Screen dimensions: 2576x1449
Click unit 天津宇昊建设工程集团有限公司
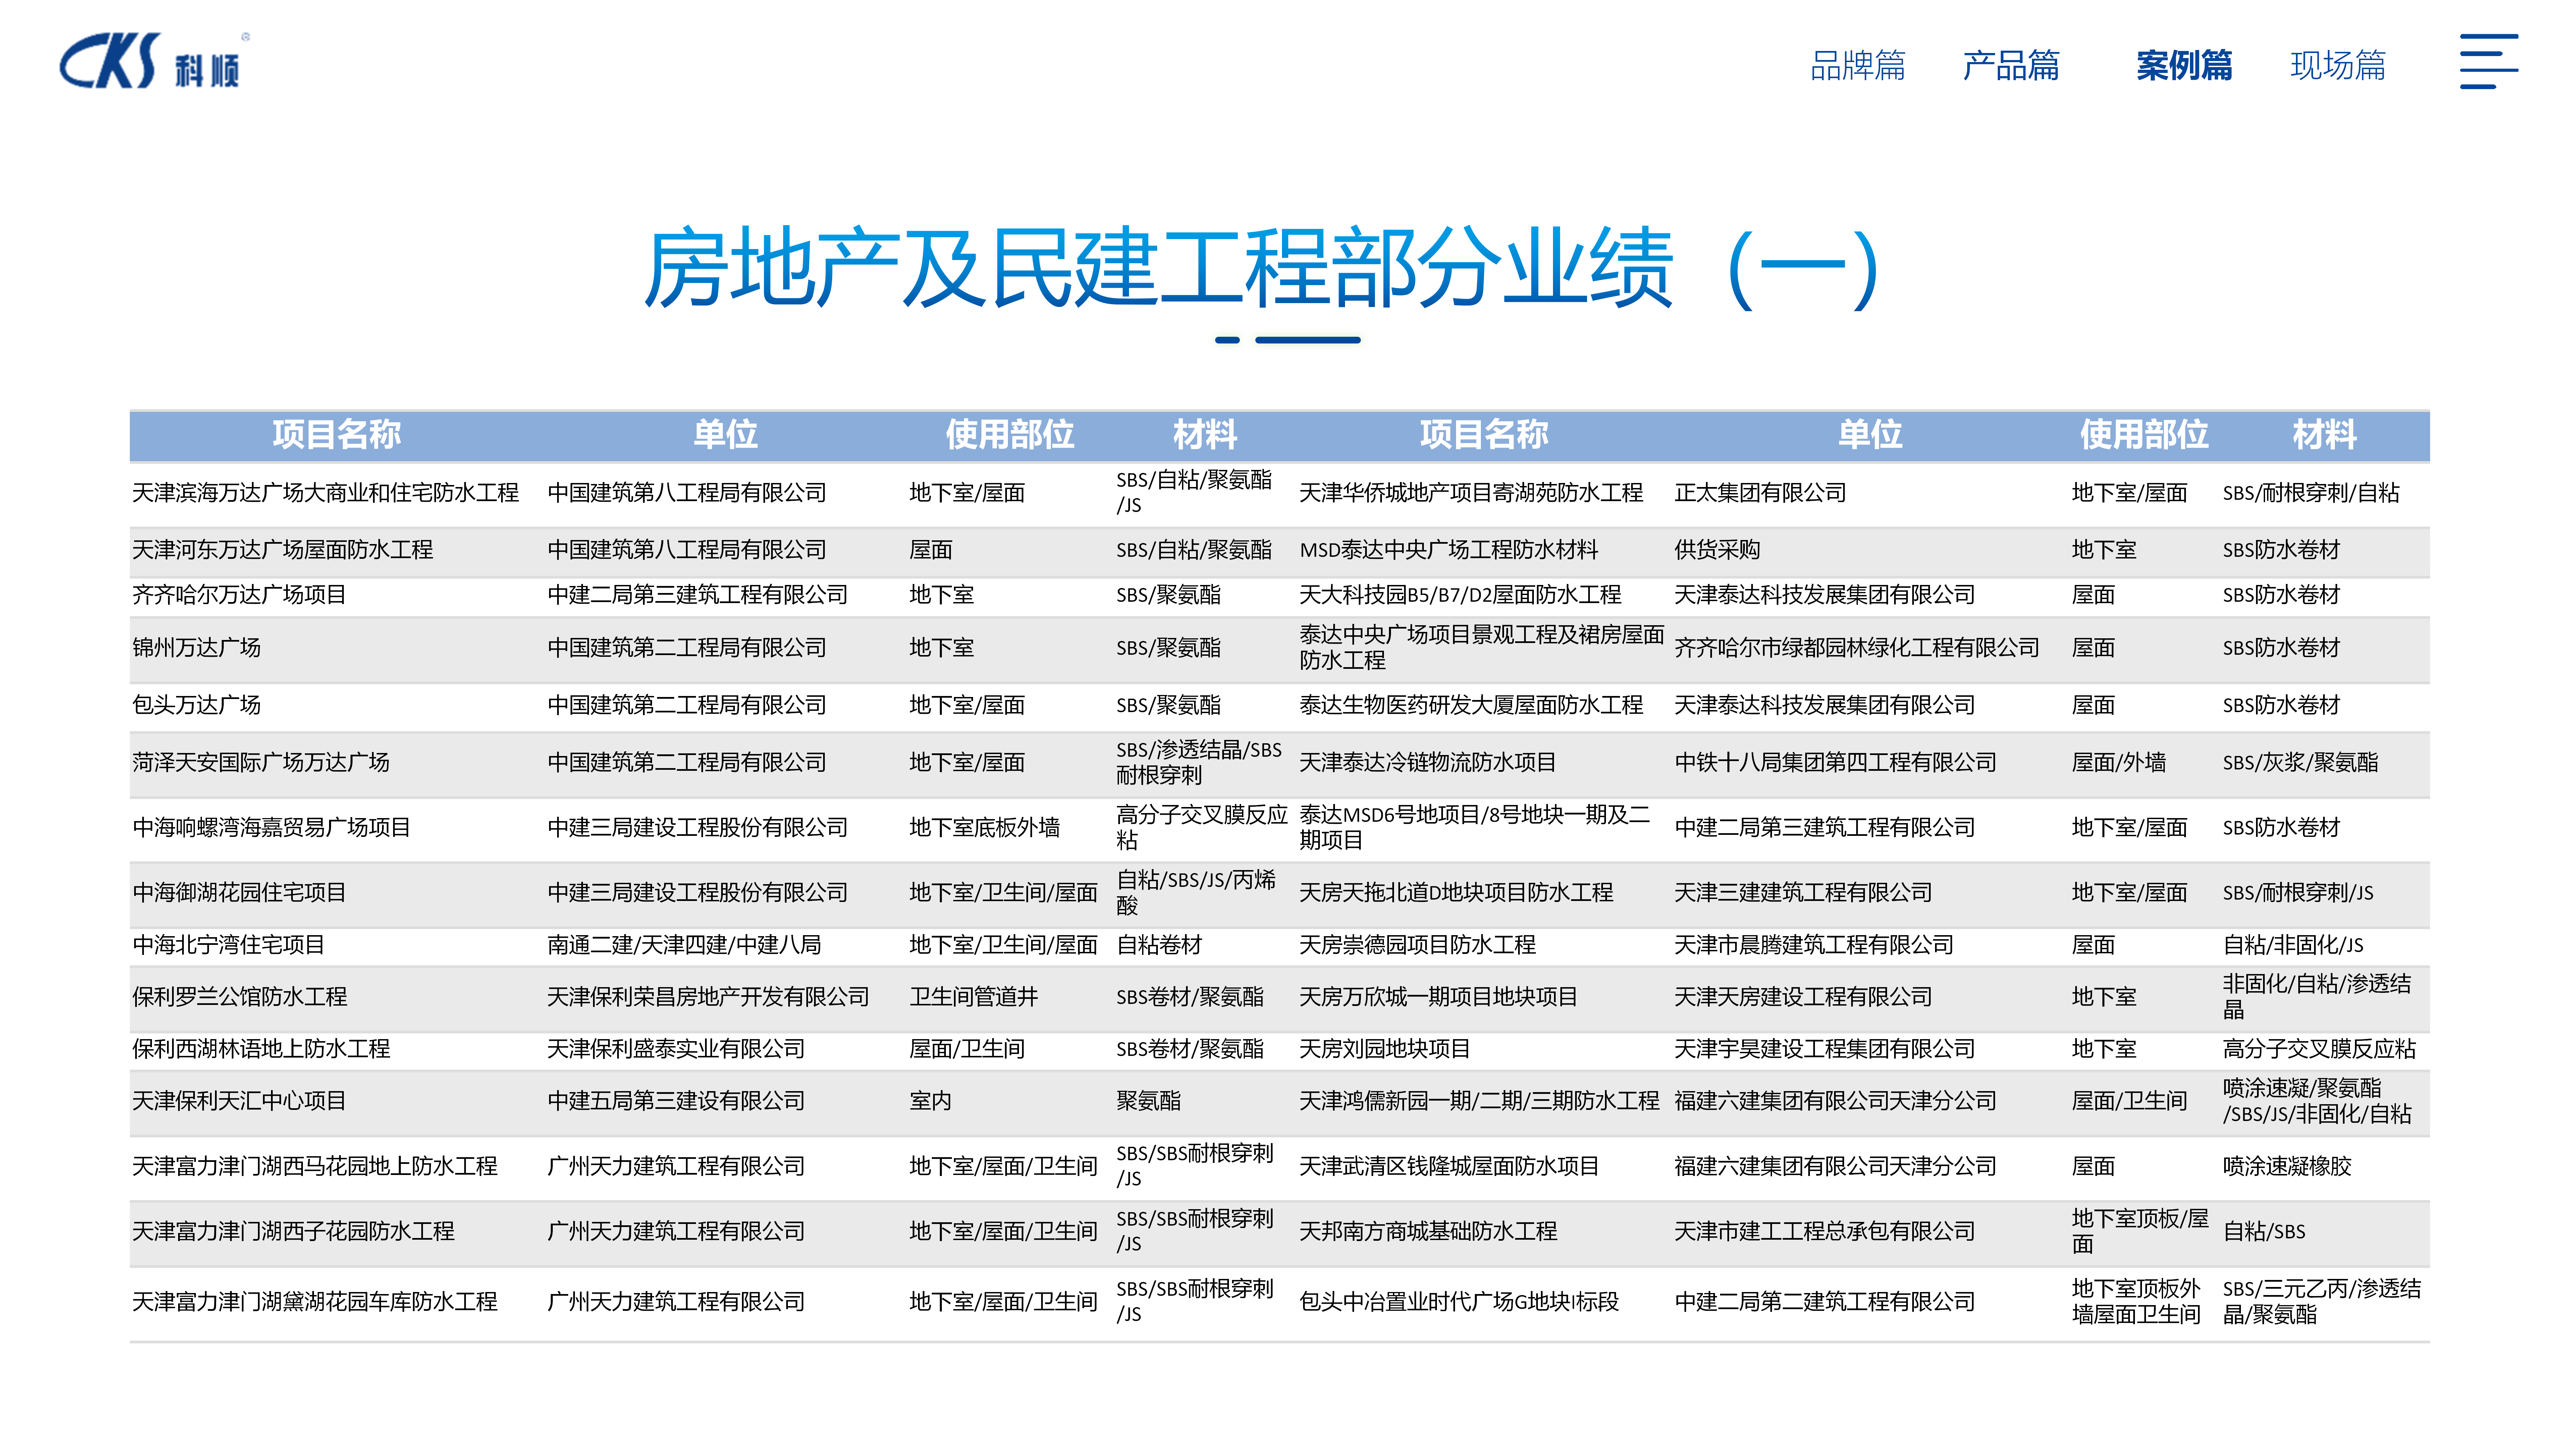click(x=1825, y=1049)
